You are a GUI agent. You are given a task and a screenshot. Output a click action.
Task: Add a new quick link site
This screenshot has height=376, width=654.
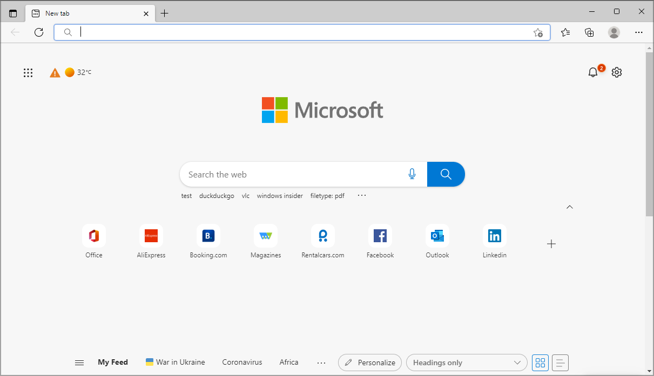(x=551, y=244)
